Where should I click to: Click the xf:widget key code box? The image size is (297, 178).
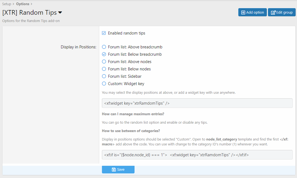click(x=197, y=103)
